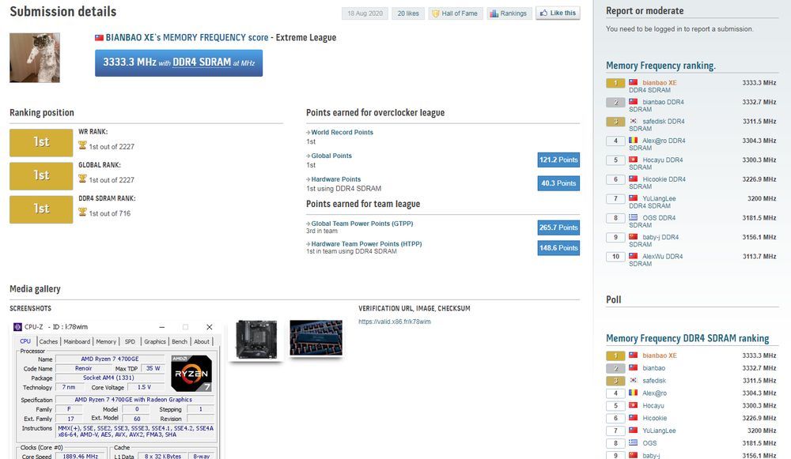
Task: Open bianbao XE link in Memory Frequency ranking
Action: 660,83
